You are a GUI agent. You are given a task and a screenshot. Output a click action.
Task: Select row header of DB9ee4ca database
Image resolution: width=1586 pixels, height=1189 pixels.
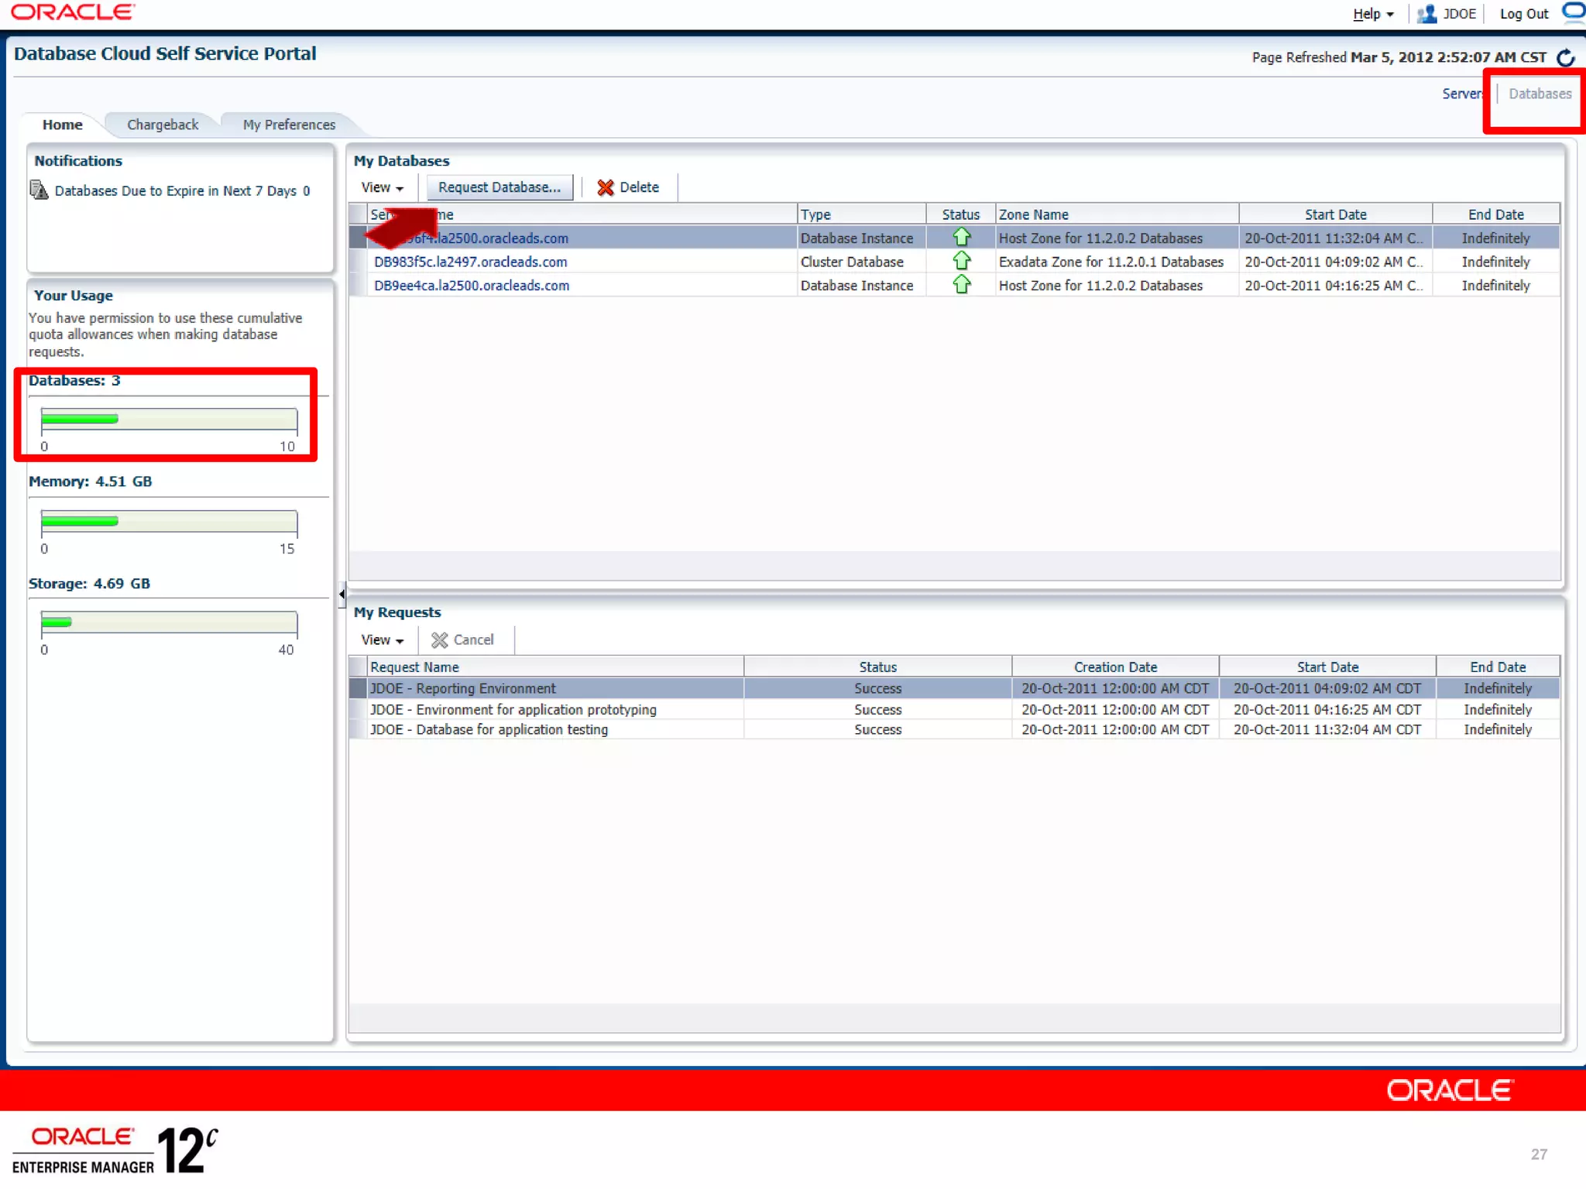(x=358, y=286)
